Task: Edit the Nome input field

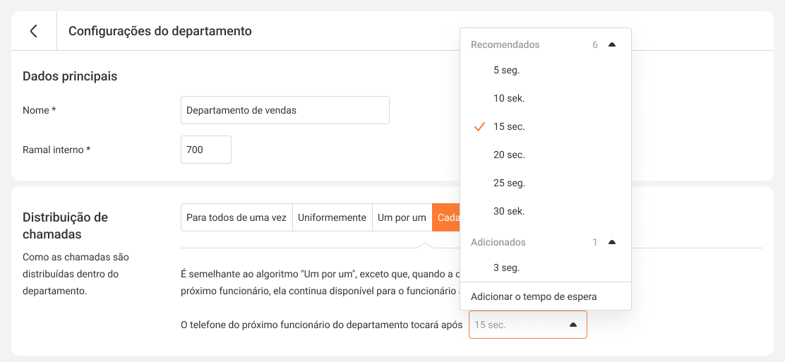Action: coord(284,110)
